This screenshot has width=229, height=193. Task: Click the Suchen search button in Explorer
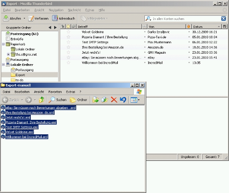pyautogui.click(x=57, y=100)
